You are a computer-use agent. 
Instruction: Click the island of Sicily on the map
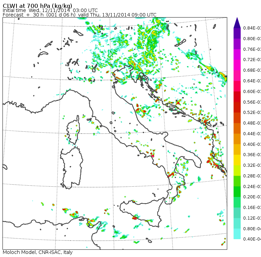click(x=141, y=212)
